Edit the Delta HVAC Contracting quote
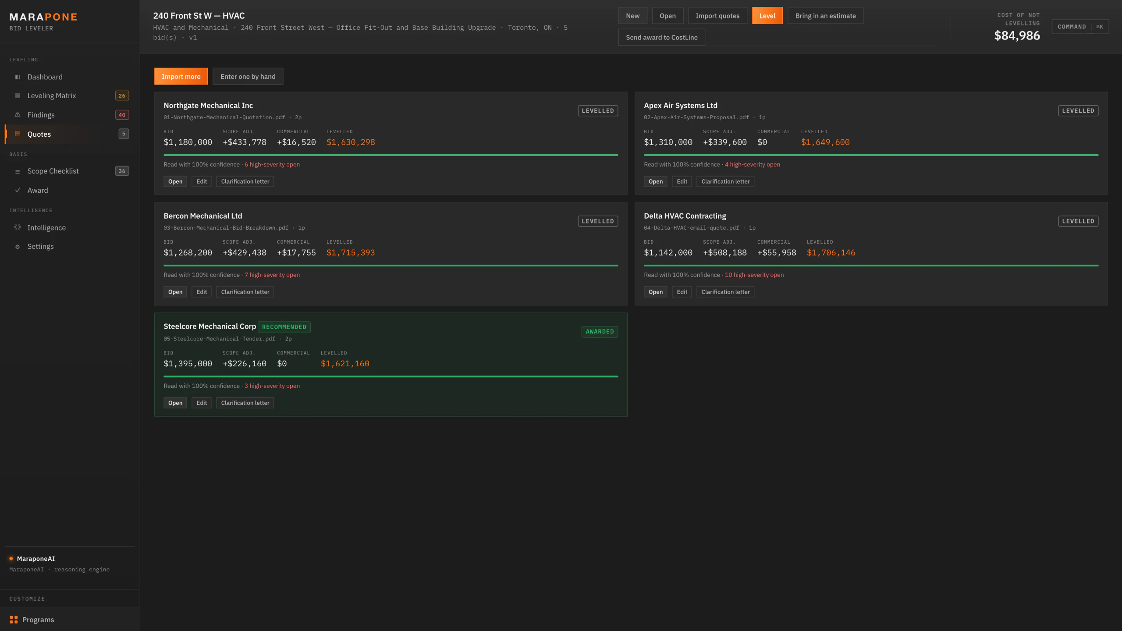Image resolution: width=1122 pixels, height=631 pixels. 682,292
